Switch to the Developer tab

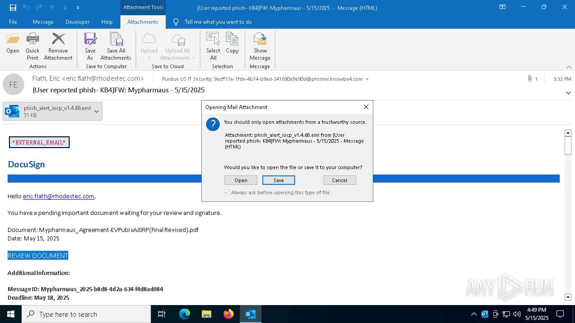tap(77, 22)
